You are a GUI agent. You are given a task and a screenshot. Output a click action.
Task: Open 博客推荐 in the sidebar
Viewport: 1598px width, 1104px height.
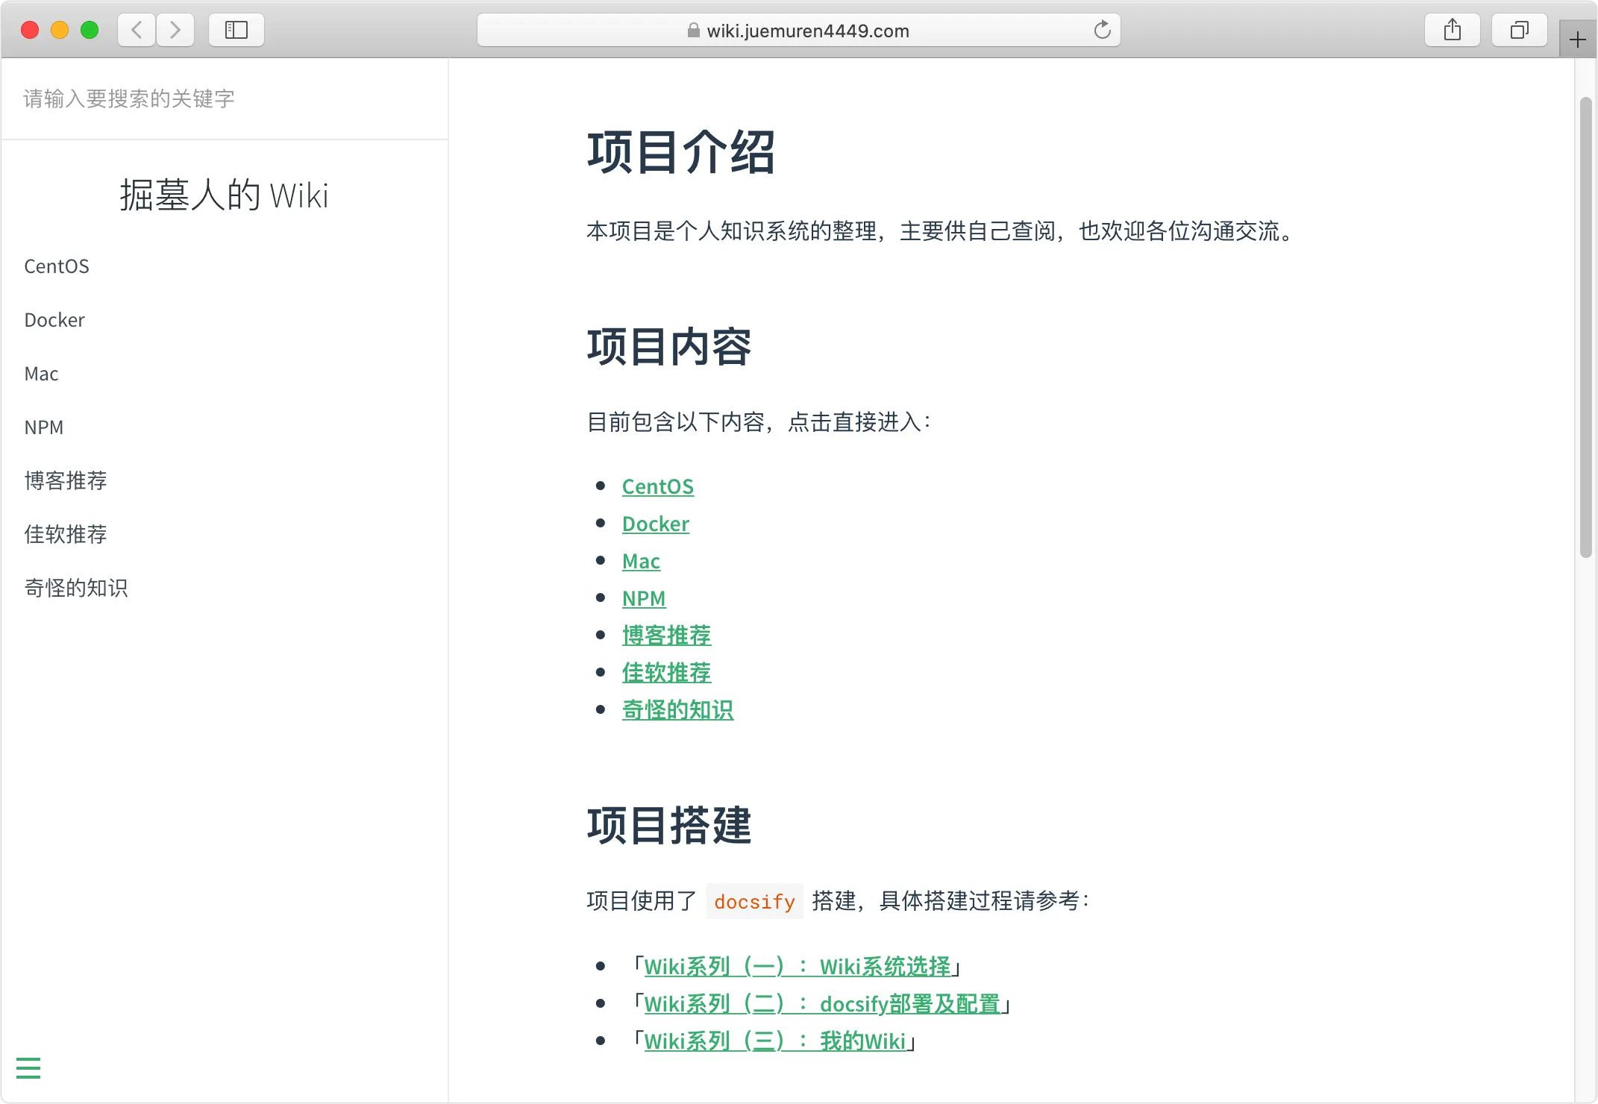[x=66, y=480]
